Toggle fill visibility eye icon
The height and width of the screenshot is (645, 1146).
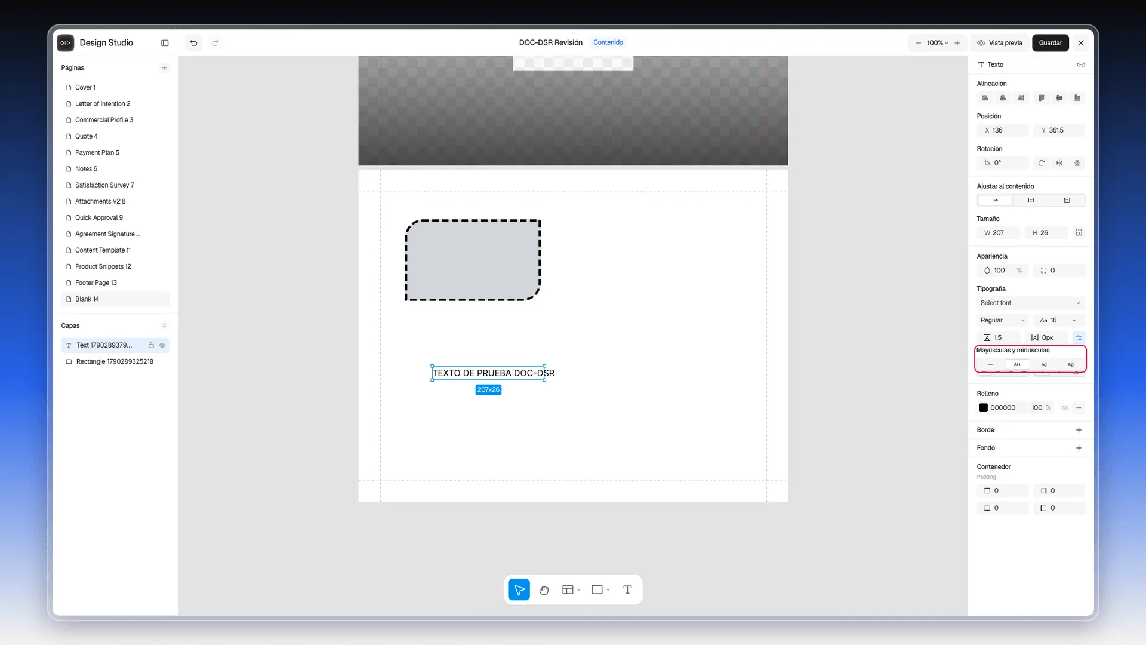(x=1065, y=408)
